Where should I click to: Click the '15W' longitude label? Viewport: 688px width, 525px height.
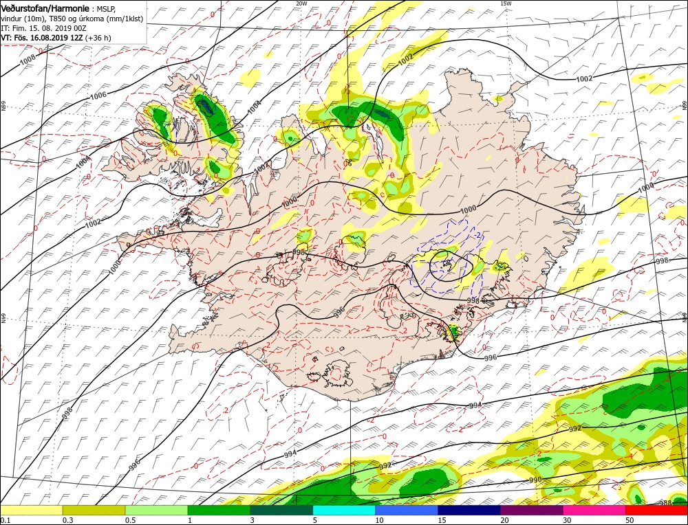click(x=506, y=3)
